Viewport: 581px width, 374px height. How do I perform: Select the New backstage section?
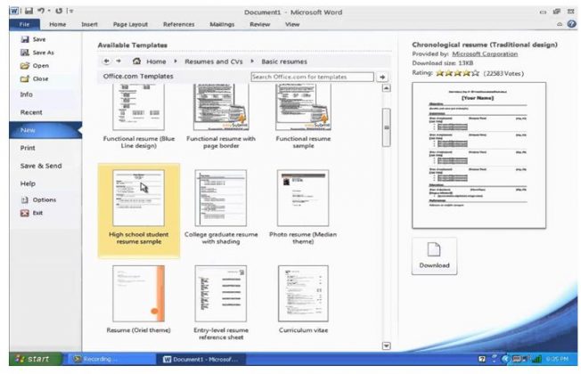point(45,130)
